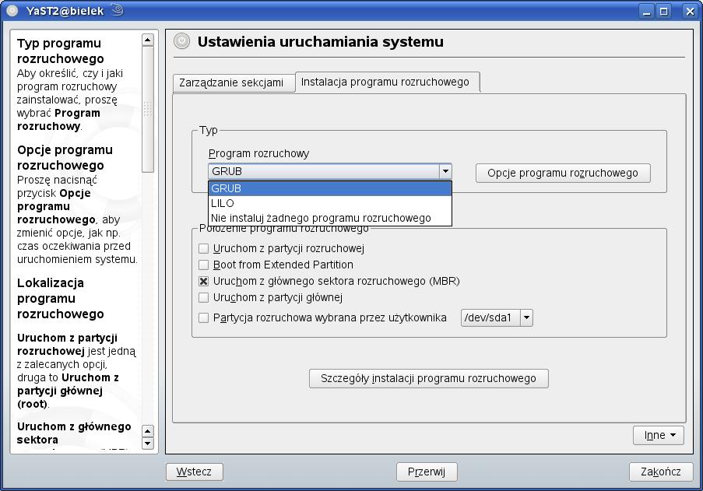Click the second scroll up arrow at panel bottom

147,431
